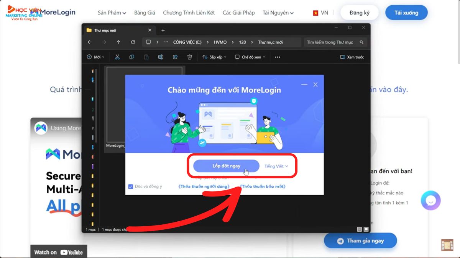
Task: Open Chương Trình Liên Kết page
Action: coord(189,13)
